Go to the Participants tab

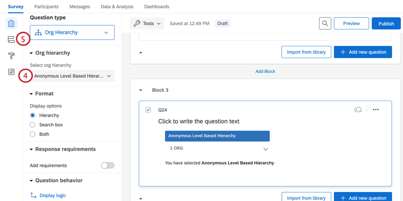(x=46, y=7)
